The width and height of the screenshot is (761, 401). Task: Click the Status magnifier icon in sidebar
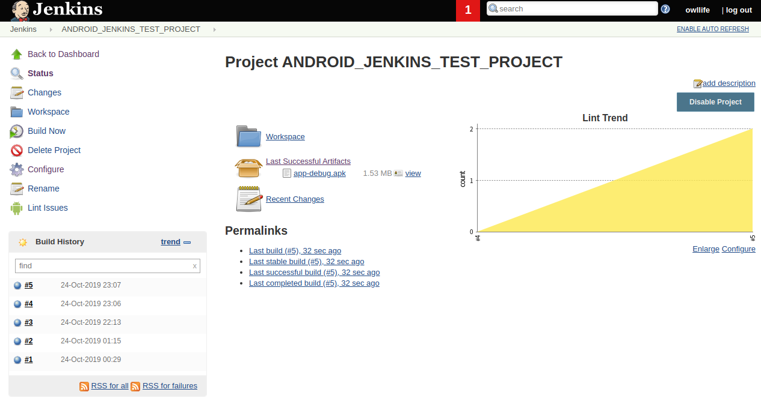[17, 73]
